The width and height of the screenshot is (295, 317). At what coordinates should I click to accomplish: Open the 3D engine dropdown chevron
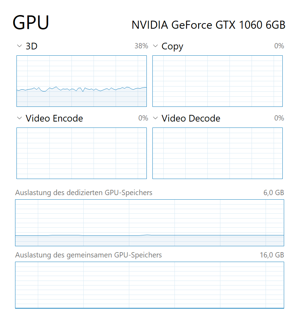click(x=19, y=46)
